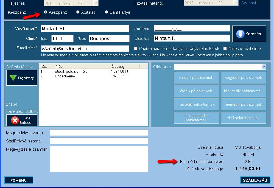
Task: Open the Fizetési határidő date dropdown
Action: pyautogui.click(x=236, y=3)
